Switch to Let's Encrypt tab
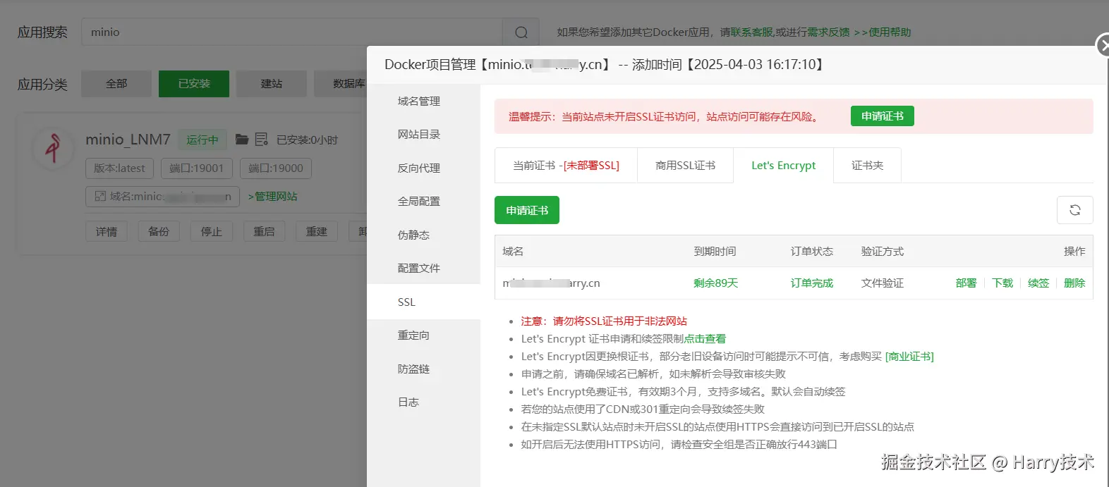Screen dimensions: 1109x487 [783, 166]
